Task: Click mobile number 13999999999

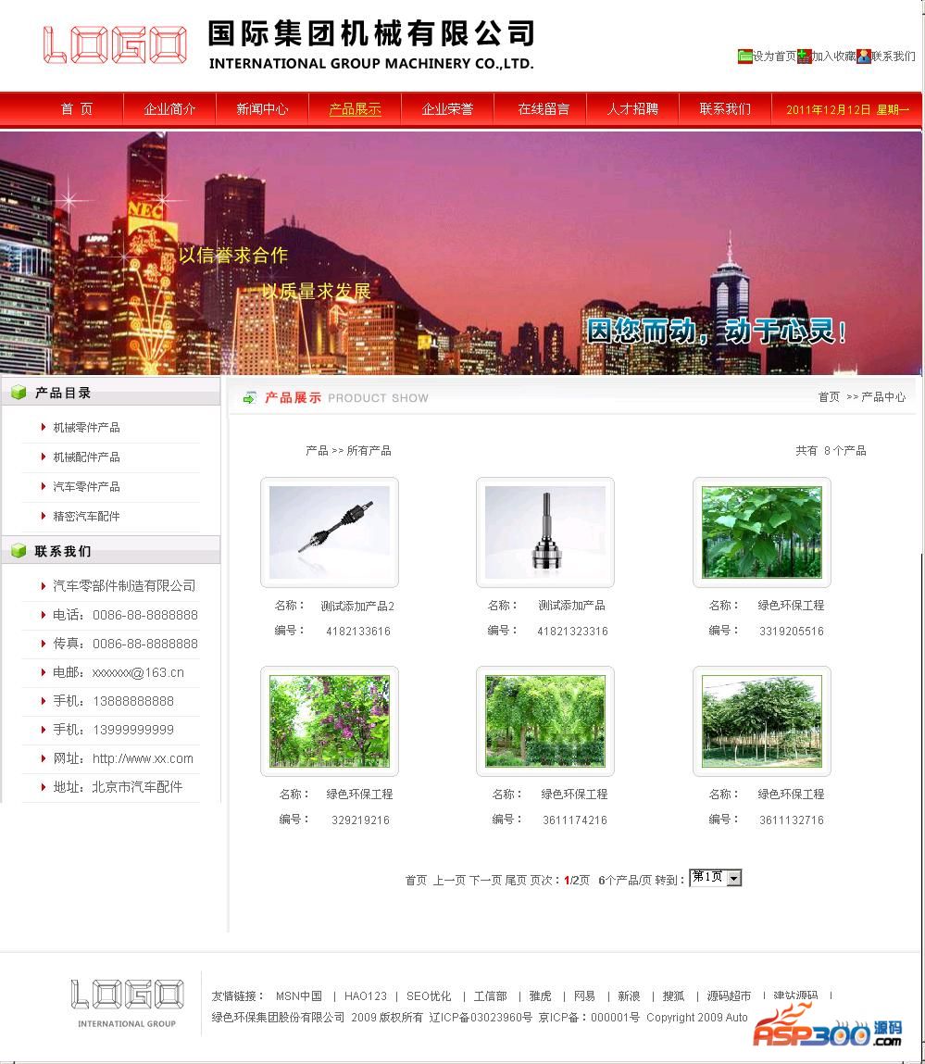Action: coord(133,730)
